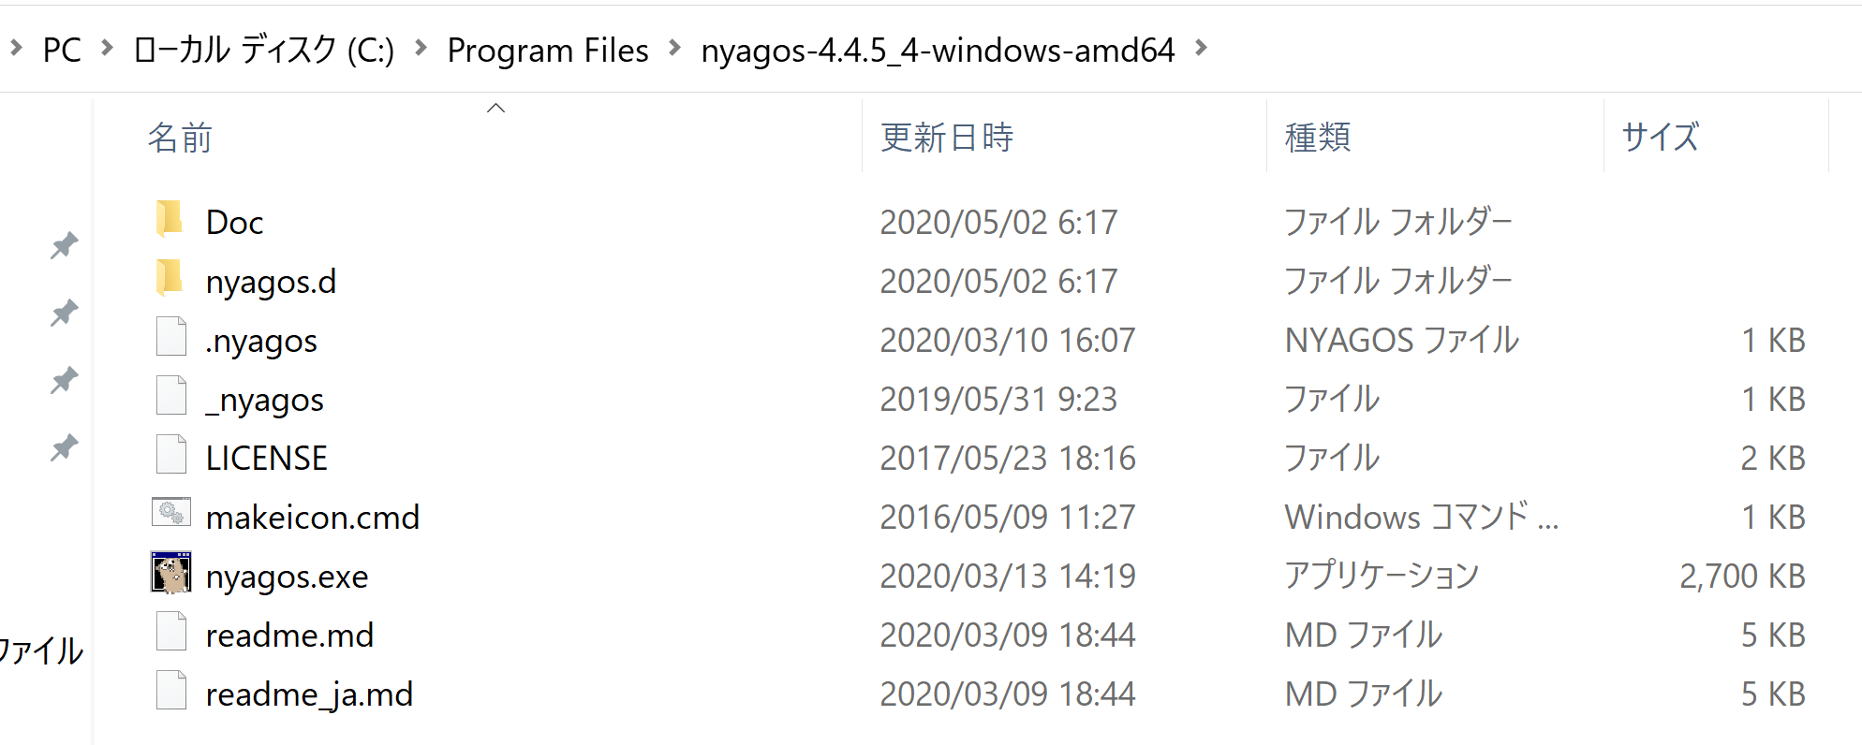Click the topmost pinned item pin icon
The image size is (1862, 745).
tap(64, 245)
